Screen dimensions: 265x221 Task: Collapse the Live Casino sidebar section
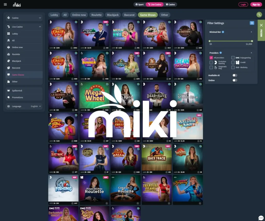(24, 27)
